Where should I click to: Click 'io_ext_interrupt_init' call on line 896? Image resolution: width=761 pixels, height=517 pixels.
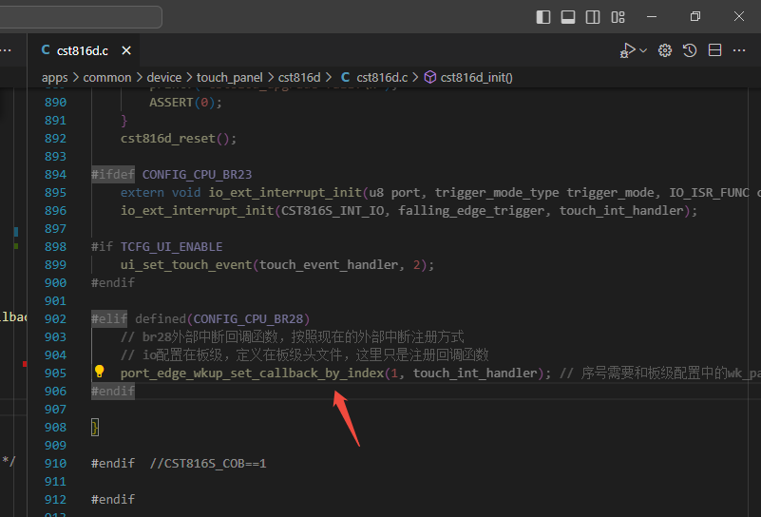click(x=197, y=211)
